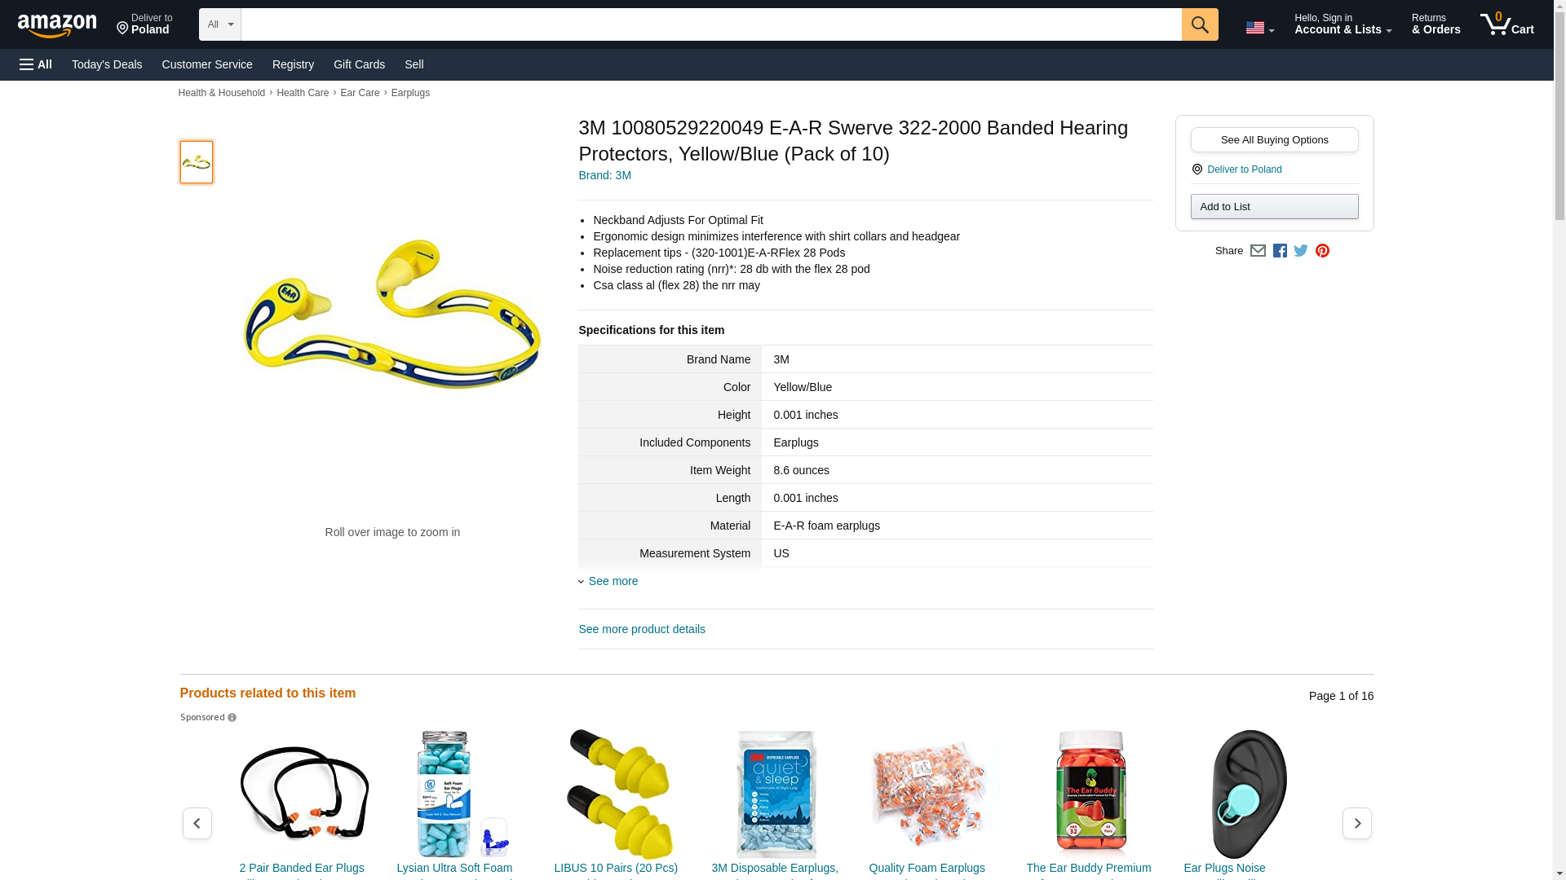This screenshot has height=880, width=1566.
Task: Open the shopping cart icon
Action: 1506,24
